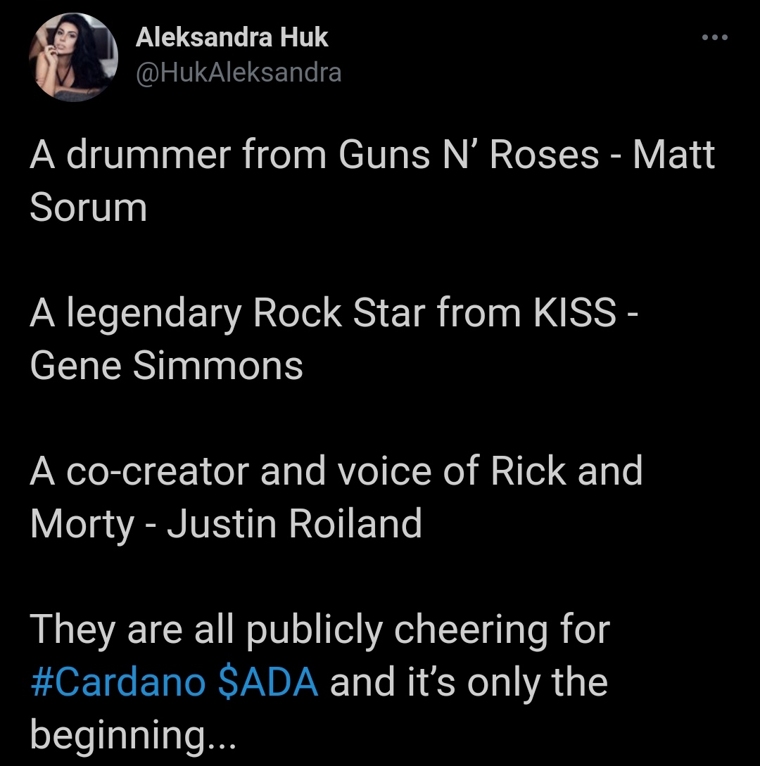Click the word 'Sorum' in the tweet
This screenshot has width=760, height=766.
89,207
